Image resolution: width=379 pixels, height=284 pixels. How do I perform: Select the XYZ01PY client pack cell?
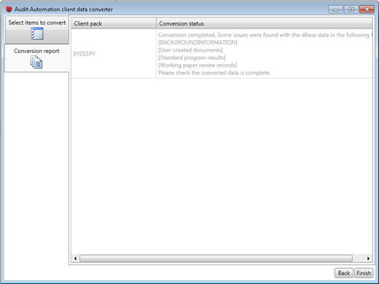coord(114,54)
